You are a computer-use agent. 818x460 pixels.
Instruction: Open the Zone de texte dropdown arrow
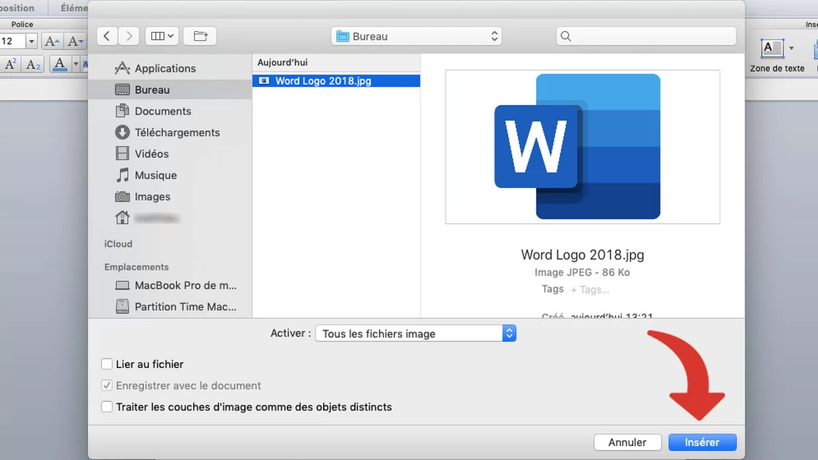[x=791, y=48]
